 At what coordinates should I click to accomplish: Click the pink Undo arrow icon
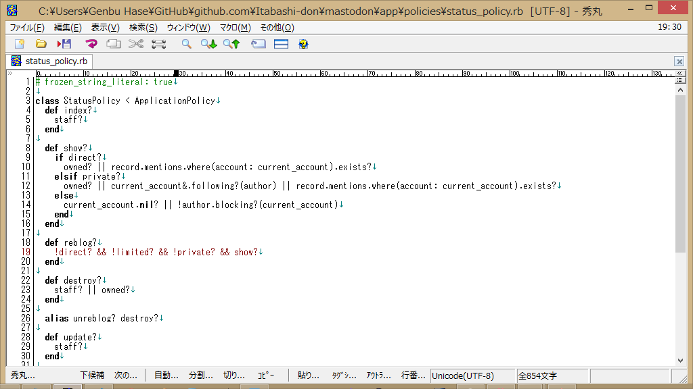coord(91,44)
